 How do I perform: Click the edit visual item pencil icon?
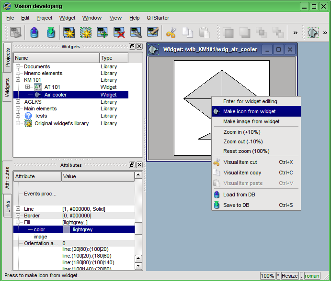coord(153,32)
